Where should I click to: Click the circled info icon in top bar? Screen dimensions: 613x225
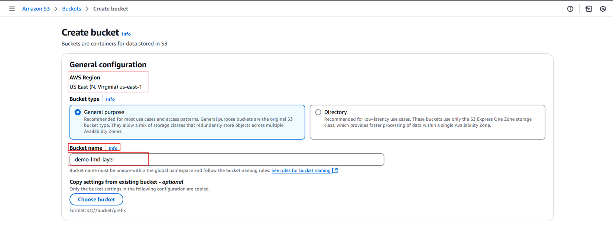(570, 9)
